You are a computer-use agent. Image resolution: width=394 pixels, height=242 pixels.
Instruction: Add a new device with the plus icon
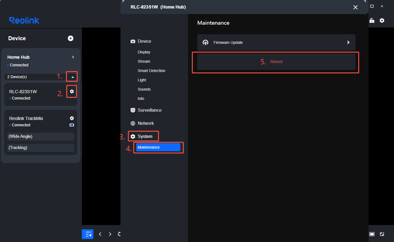tap(71, 38)
